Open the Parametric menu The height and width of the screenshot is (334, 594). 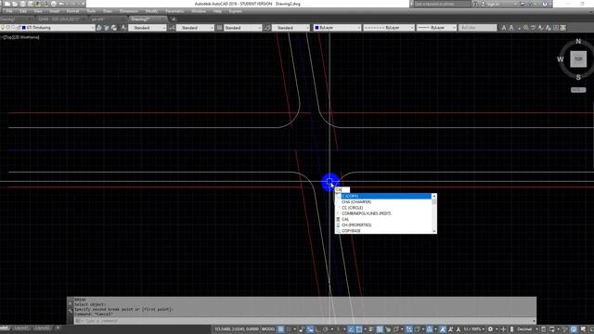174,11
